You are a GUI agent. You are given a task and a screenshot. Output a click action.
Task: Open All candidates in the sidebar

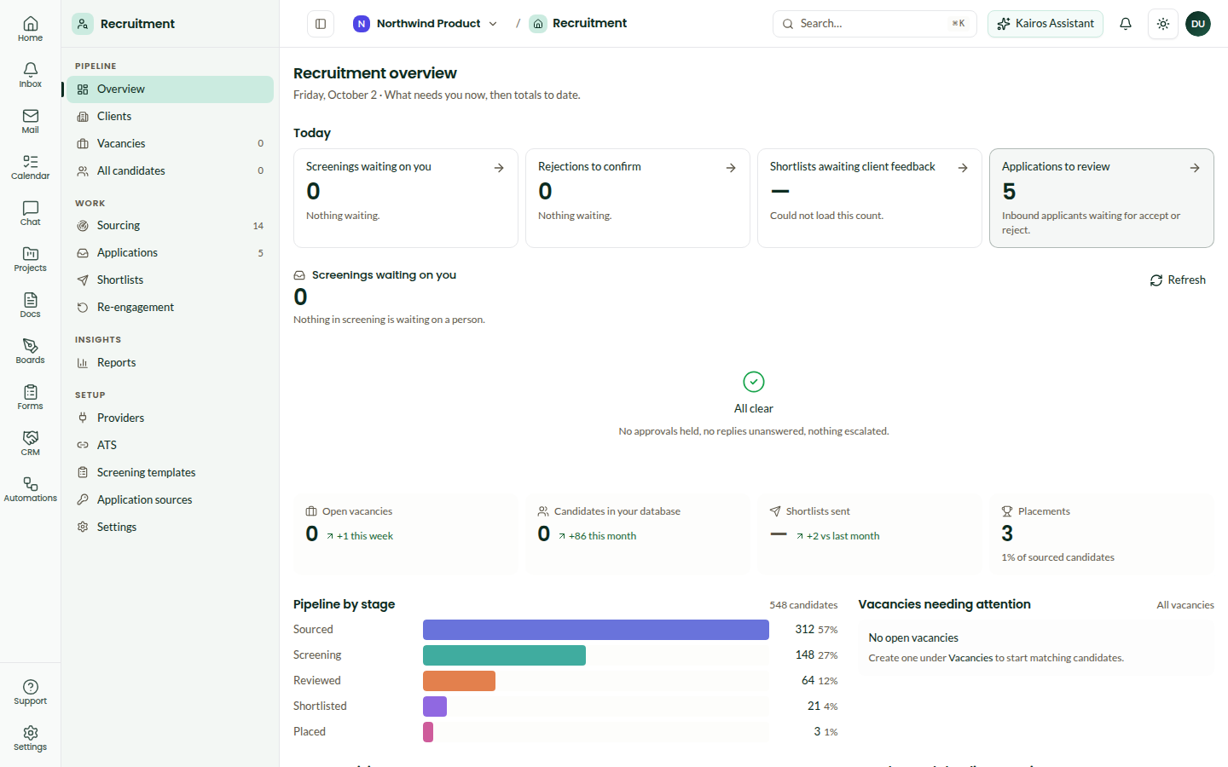171,171
